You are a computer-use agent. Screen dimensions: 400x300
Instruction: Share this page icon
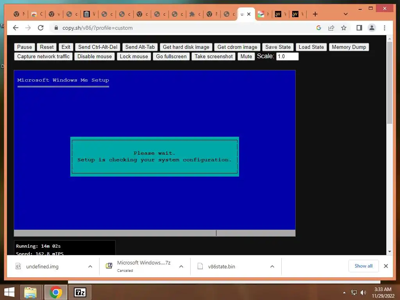click(x=331, y=28)
